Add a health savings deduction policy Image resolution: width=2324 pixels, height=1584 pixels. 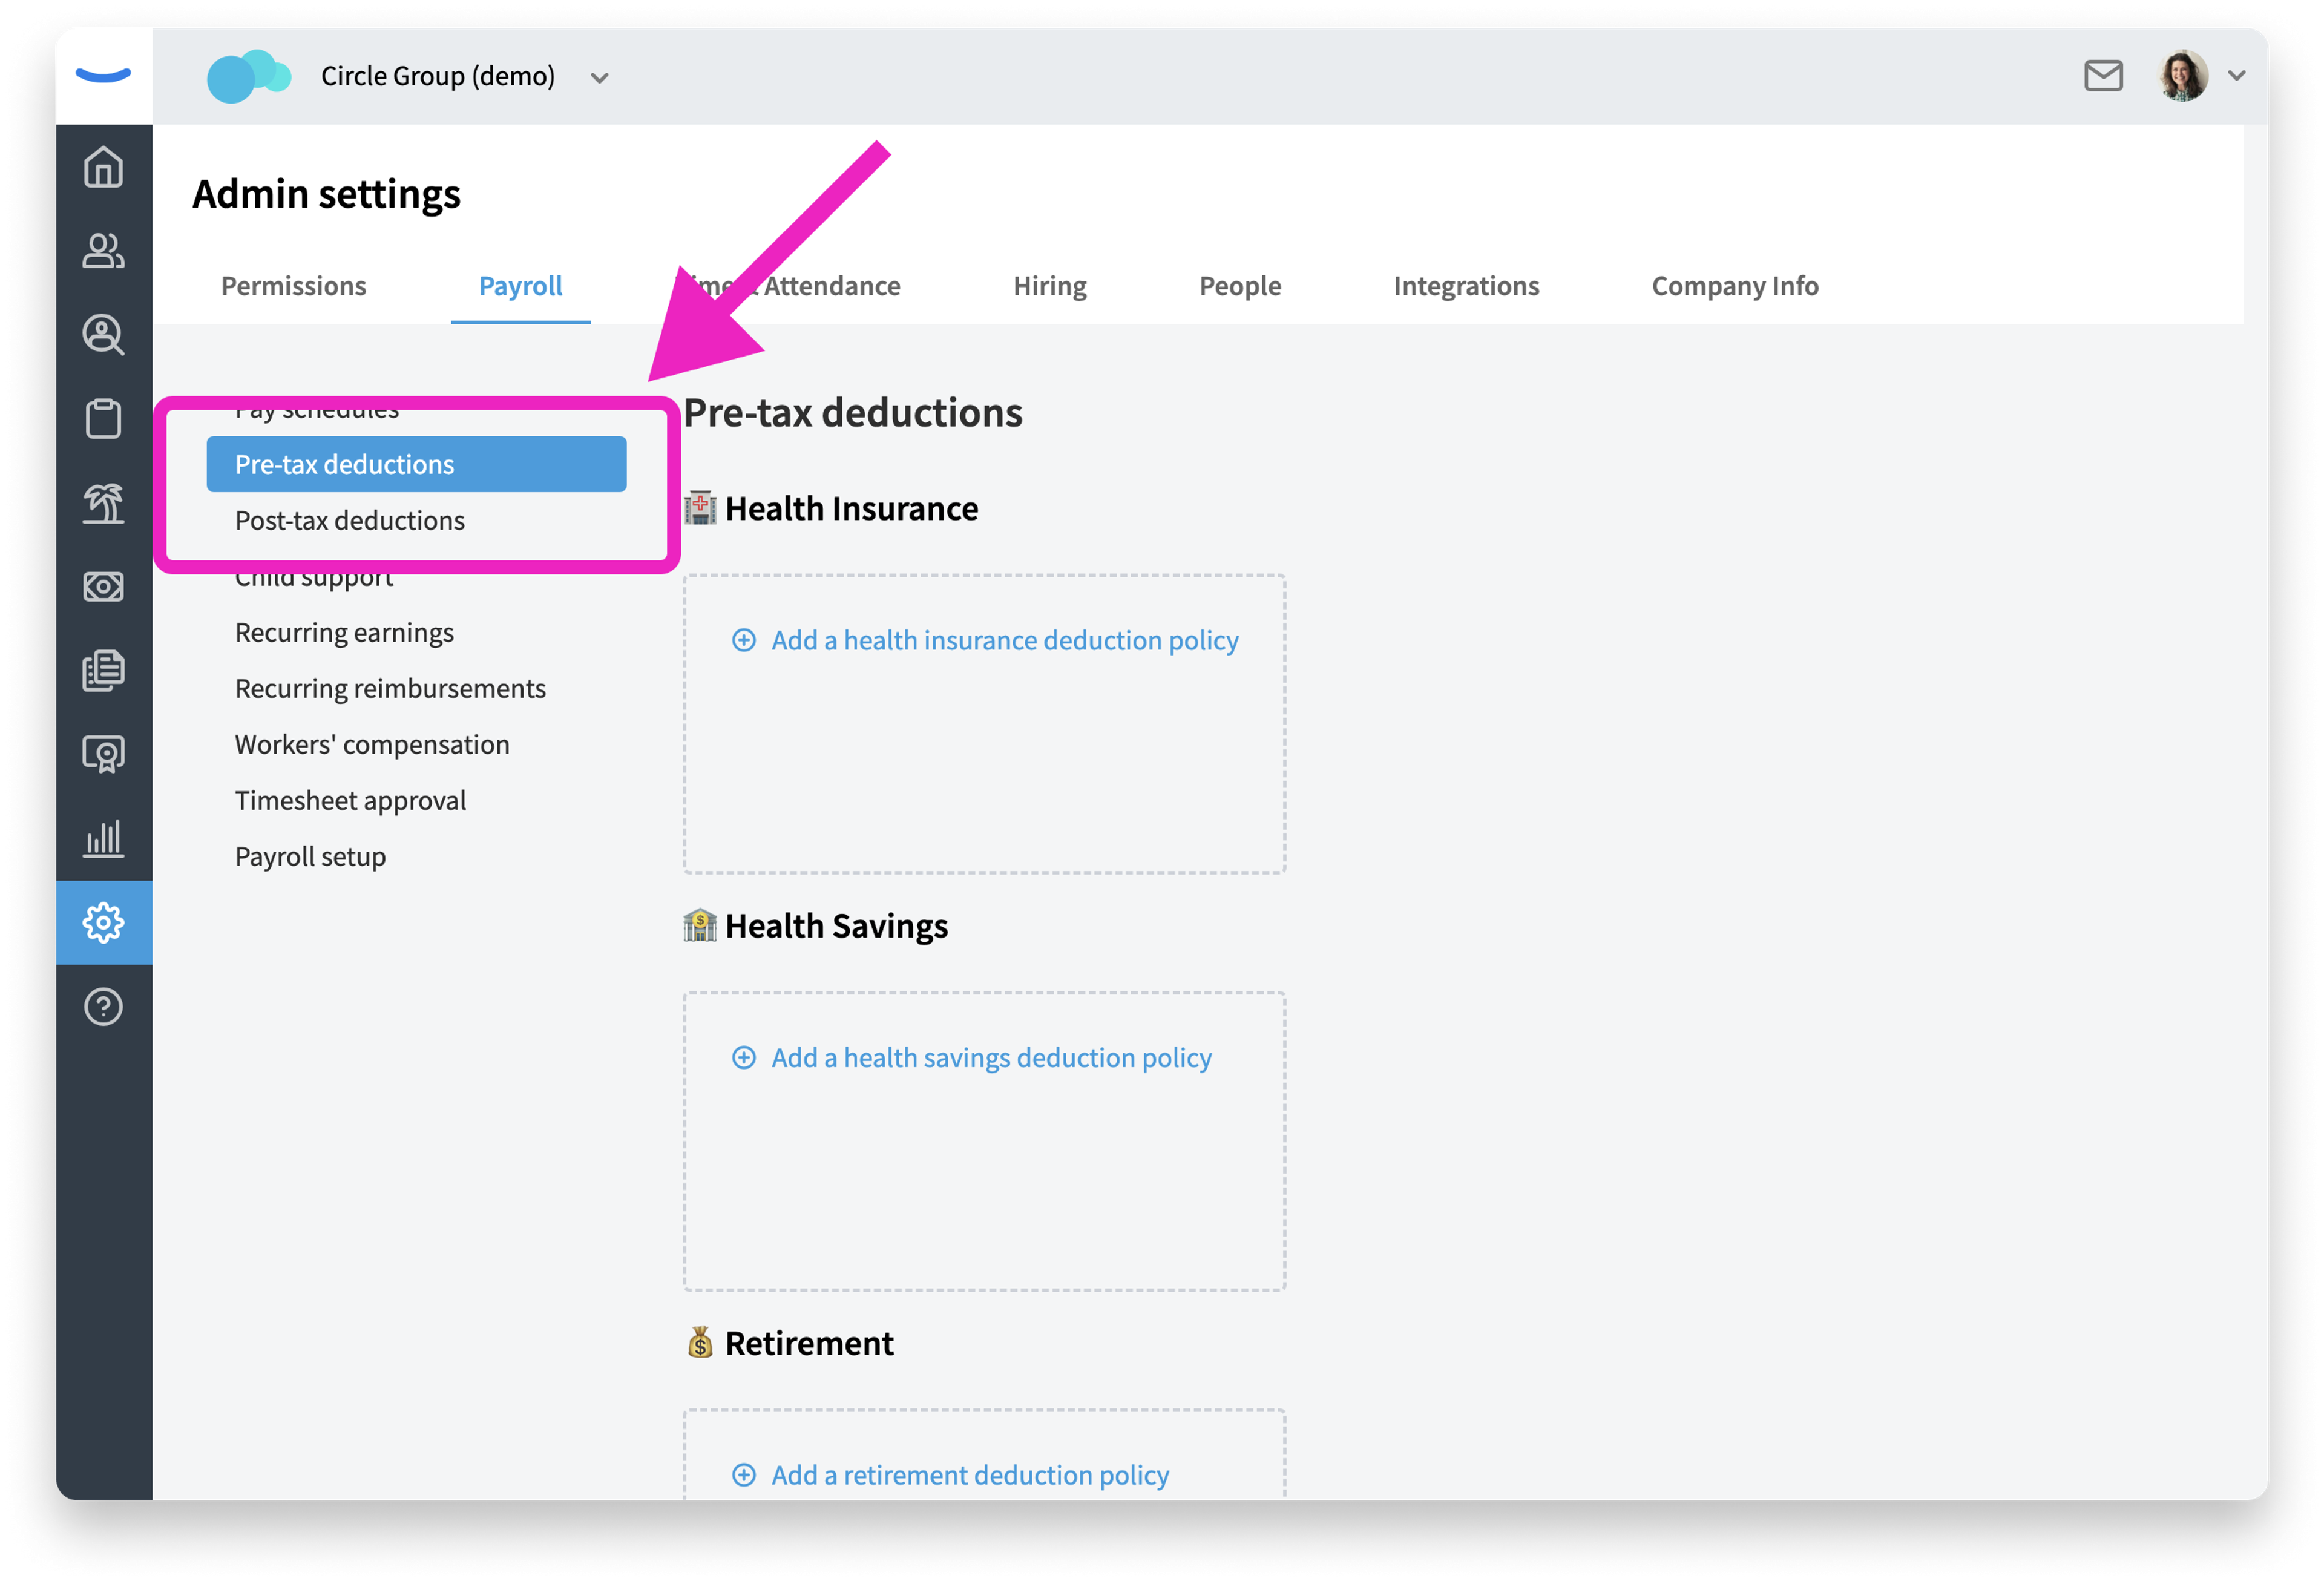pyautogui.click(x=972, y=1057)
